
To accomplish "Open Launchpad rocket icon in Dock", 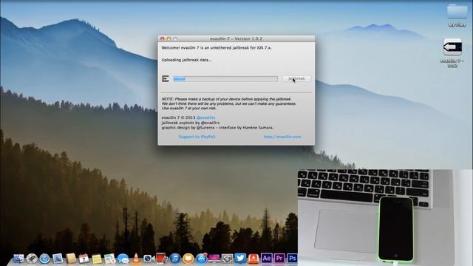I will click(x=32, y=259).
